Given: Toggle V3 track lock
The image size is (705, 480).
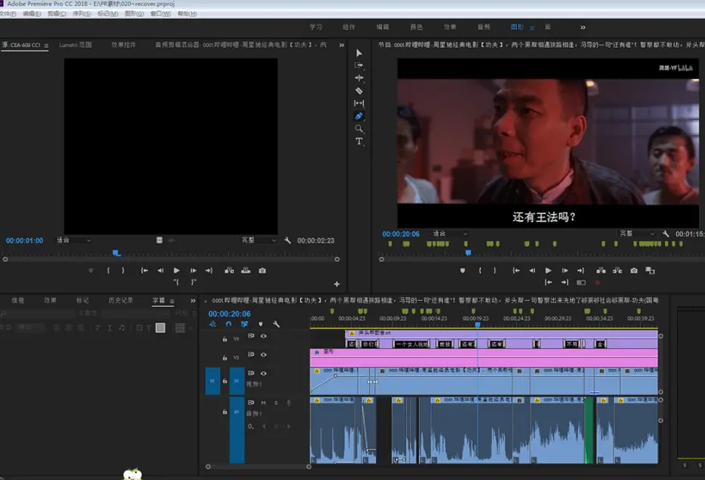Looking at the screenshot, I should pos(225,339).
